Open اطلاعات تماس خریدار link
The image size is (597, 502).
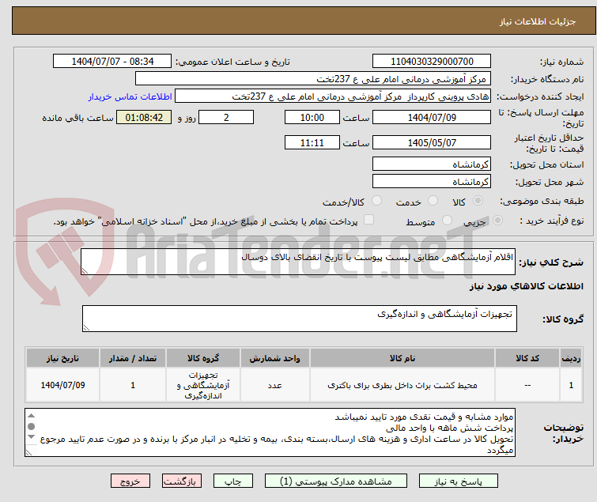[x=130, y=96]
